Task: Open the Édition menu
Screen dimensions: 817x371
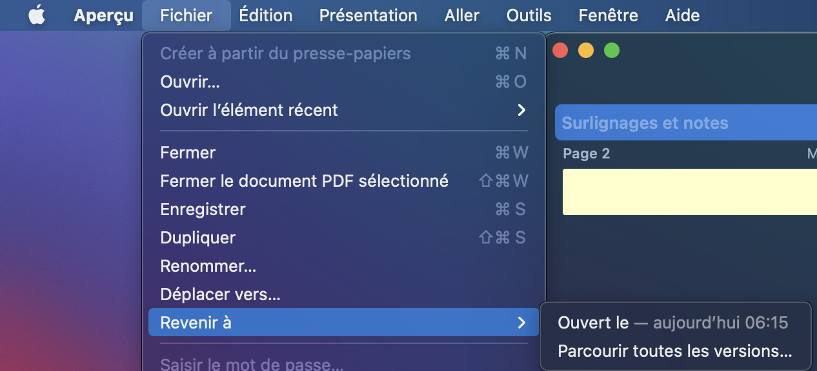Action: coord(265,15)
